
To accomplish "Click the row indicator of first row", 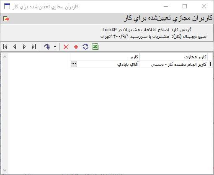I will [210, 64].
